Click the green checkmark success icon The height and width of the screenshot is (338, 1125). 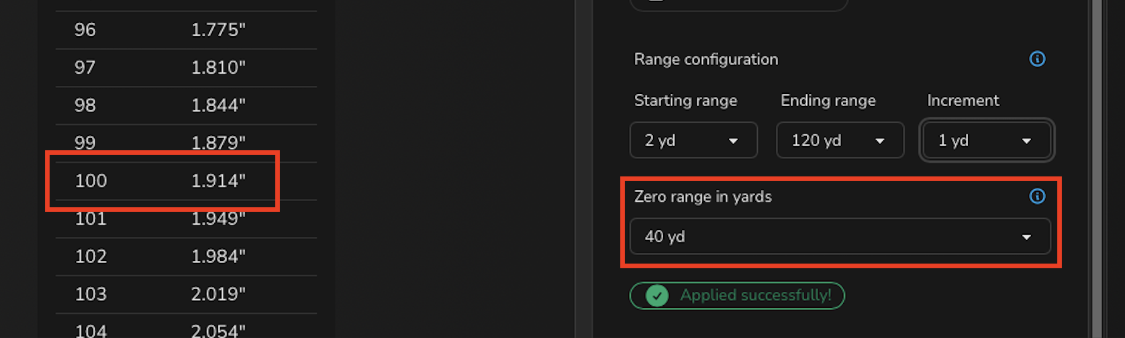point(657,296)
